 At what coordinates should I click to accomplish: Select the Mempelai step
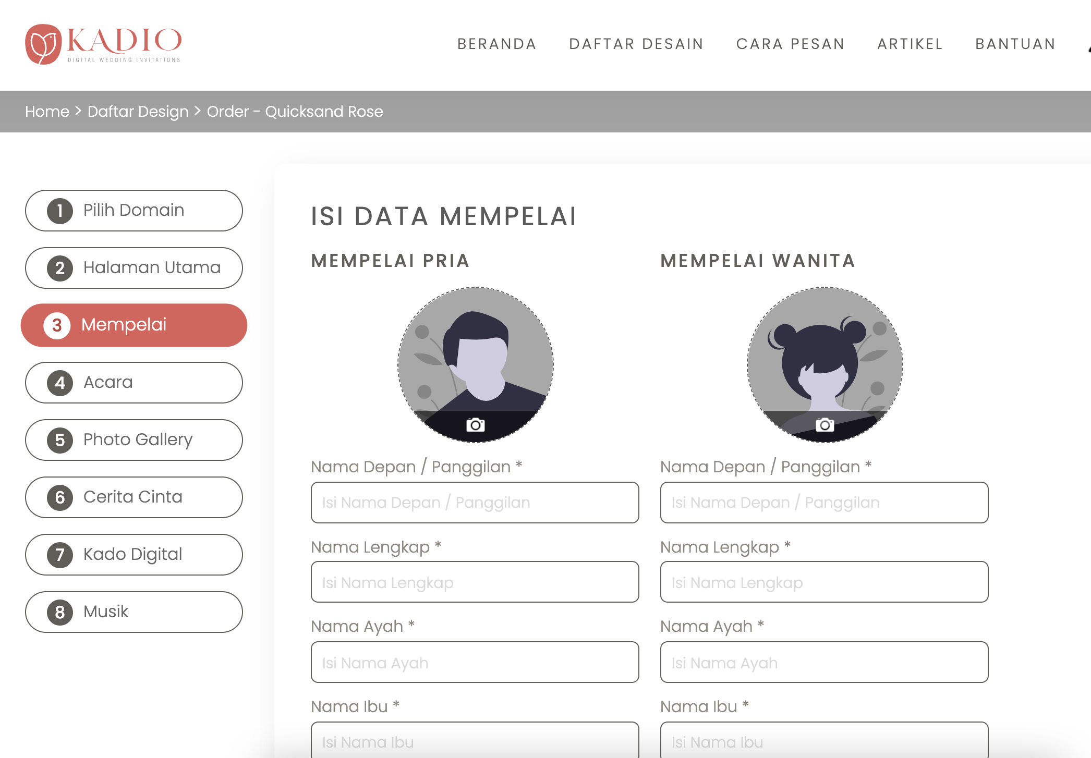tap(134, 325)
